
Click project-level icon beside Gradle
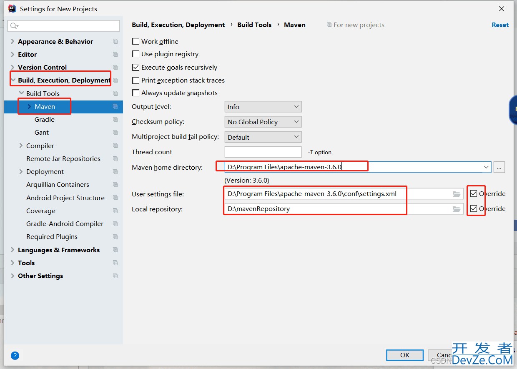115,120
